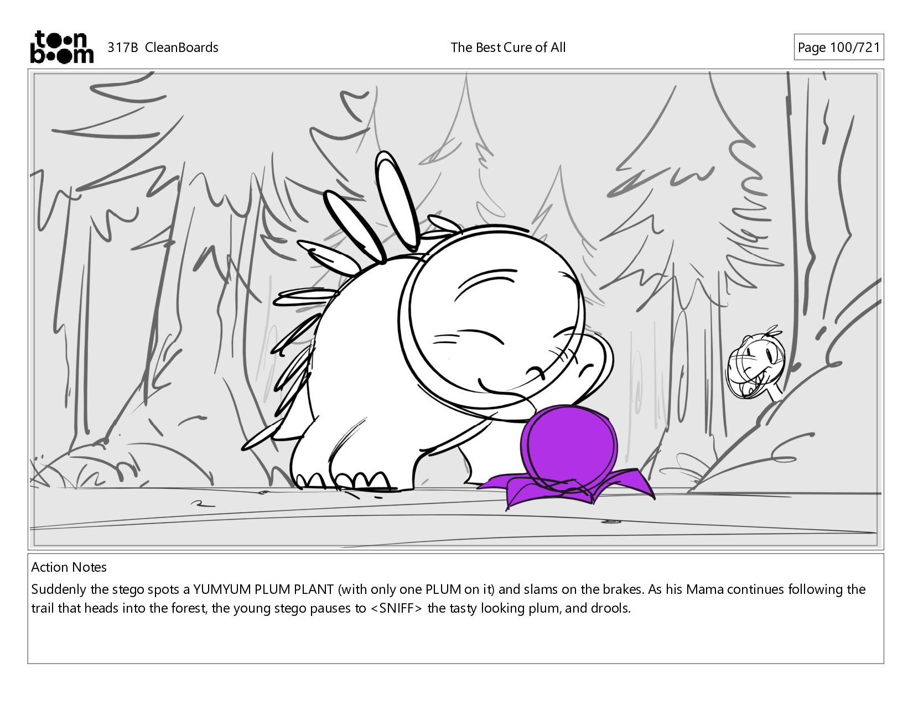This screenshot has width=913, height=705.
Task: Click the action note line starting 'Suddenly the stego spots'
Action: click(x=448, y=589)
